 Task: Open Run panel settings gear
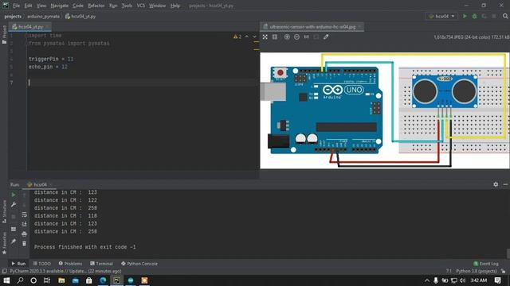point(496,184)
